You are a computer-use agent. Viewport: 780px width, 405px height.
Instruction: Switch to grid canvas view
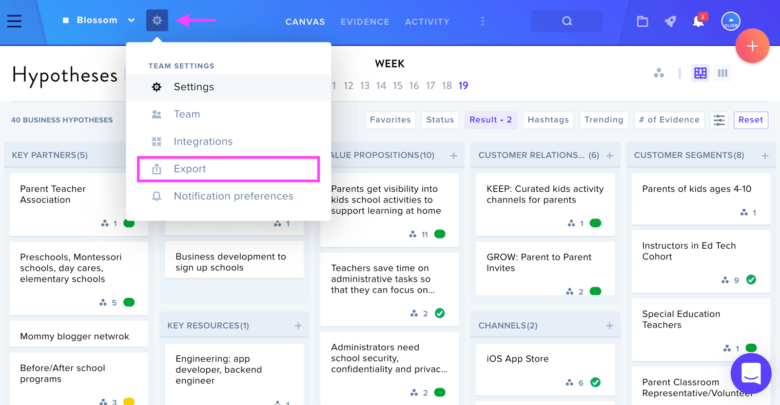coord(701,73)
